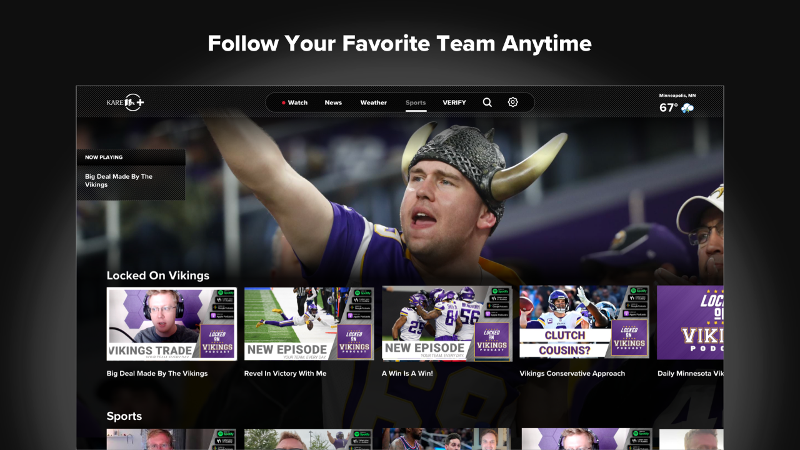Play the Clutch Cousins video thumbnail
This screenshot has height=450, width=800.
tap(584, 322)
